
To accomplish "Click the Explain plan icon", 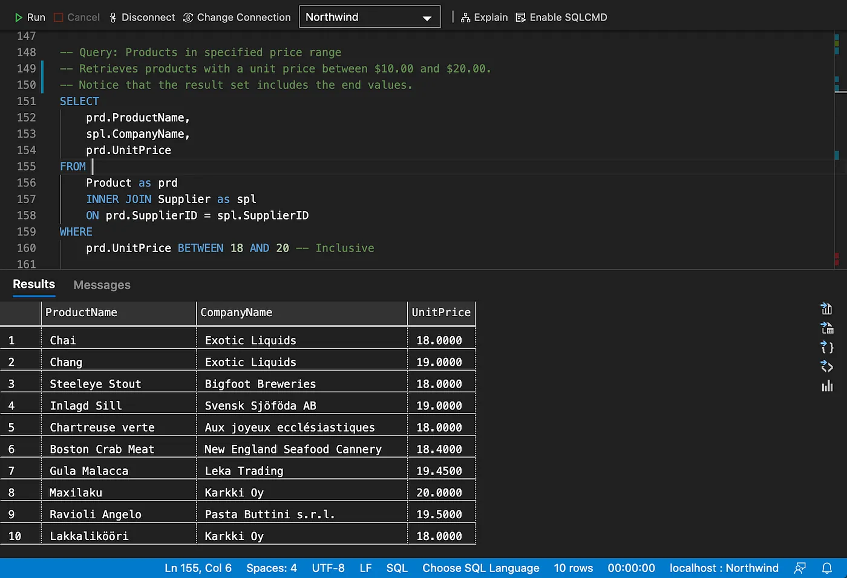I will (465, 18).
